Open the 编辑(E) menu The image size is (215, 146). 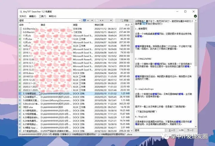(33, 16)
